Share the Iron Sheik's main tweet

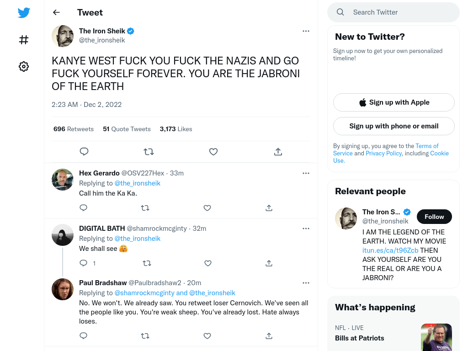[x=278, y=152]
